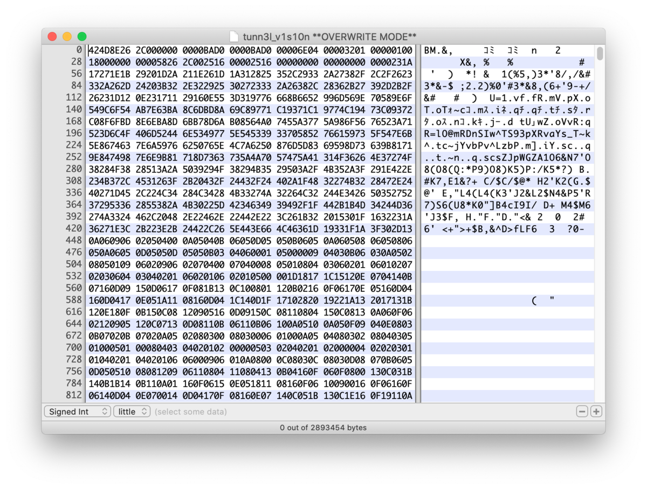The height and width of the screenshot is (489, 647).
Task: Select hex group 0000231A
Action: 391,62
